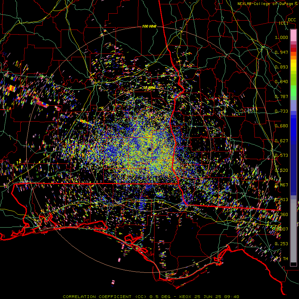
Task: Click the 0.253 legend value
Action: click(x=281, y=244)
